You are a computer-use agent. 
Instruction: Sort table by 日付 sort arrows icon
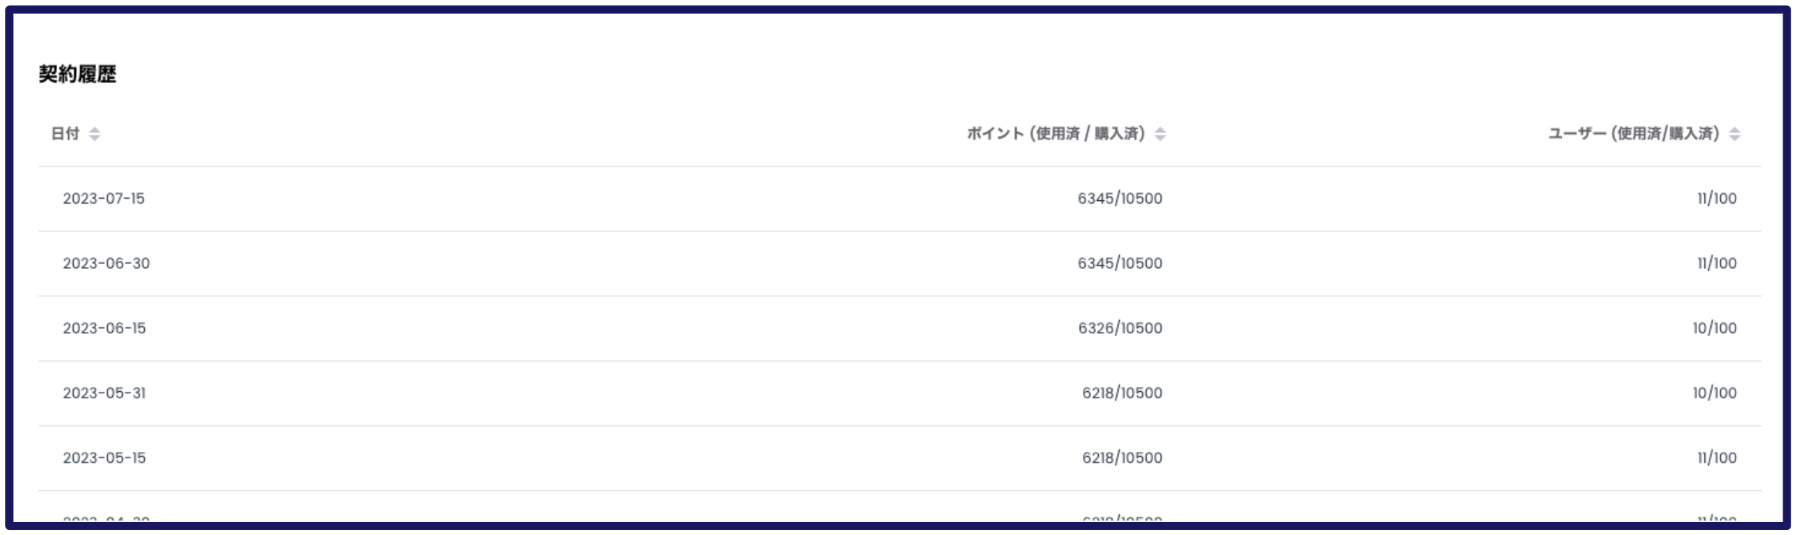coord(94,134)
